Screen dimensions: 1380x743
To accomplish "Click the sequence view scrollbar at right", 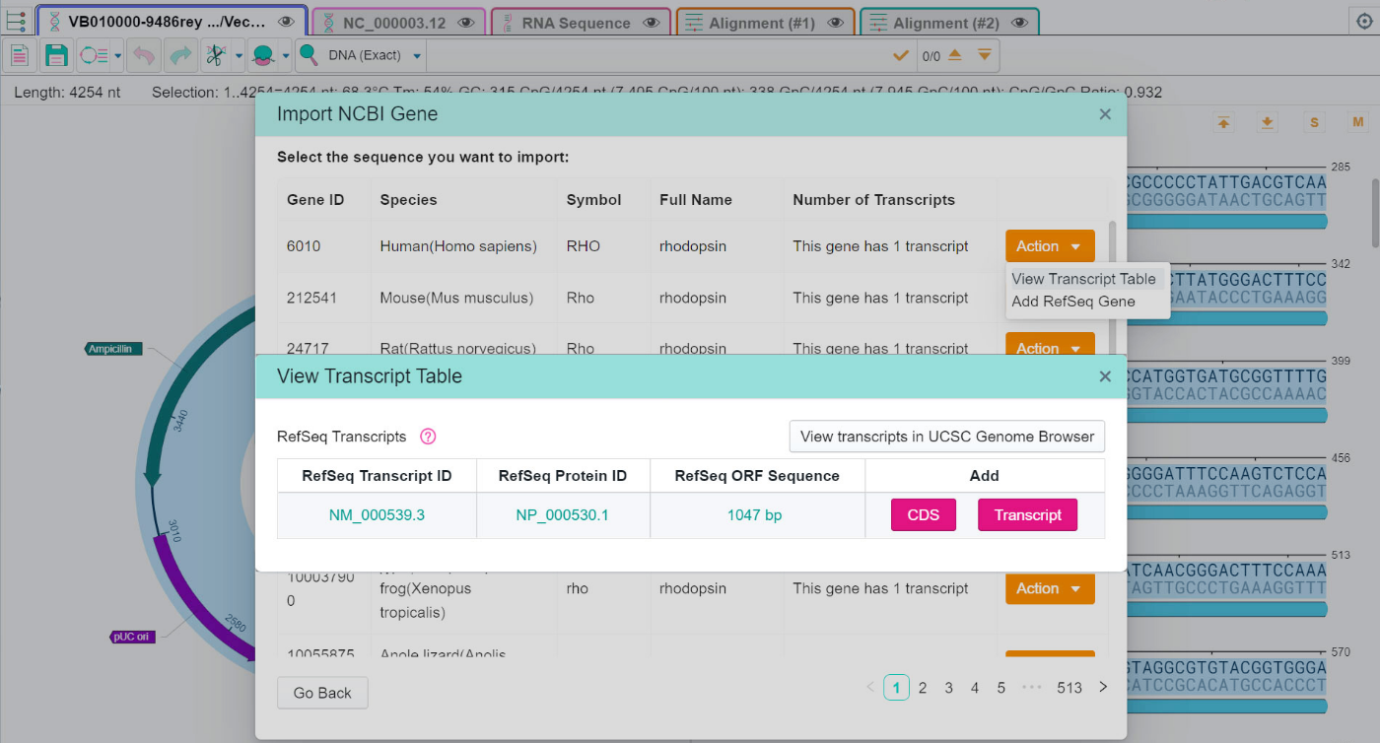I will 1376,212.
